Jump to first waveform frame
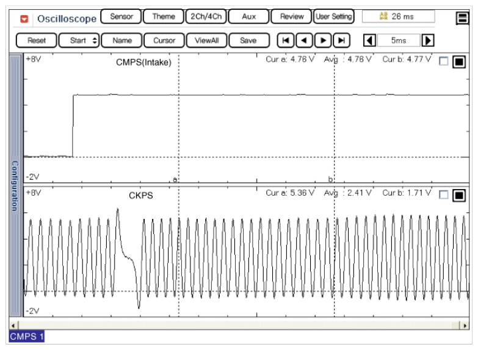The height and width of the screenshot is (350, 478). point(285,41)
